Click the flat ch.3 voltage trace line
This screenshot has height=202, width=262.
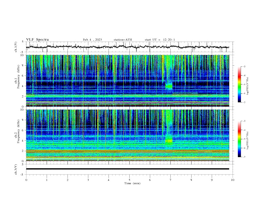(127, 169)
